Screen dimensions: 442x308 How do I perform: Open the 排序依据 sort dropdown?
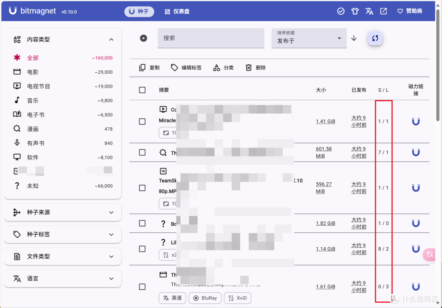(309, 38)
